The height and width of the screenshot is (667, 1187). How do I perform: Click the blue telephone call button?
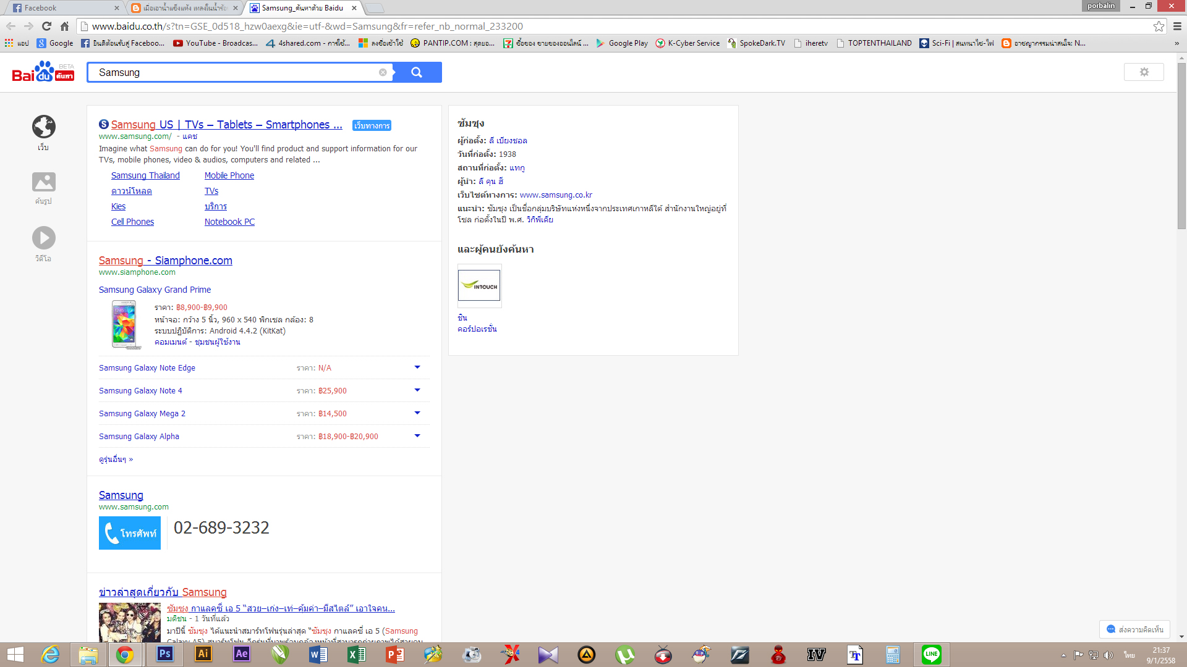pyautogui.click(x=130, y=533)
